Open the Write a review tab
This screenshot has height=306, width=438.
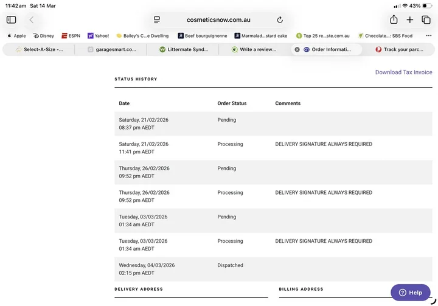click(254, 49)
